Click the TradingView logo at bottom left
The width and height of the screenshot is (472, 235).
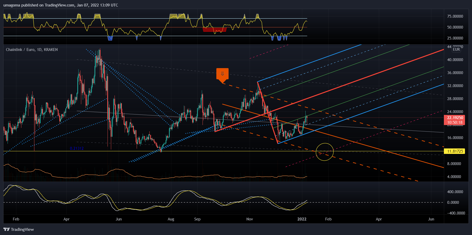pos(18,229)
